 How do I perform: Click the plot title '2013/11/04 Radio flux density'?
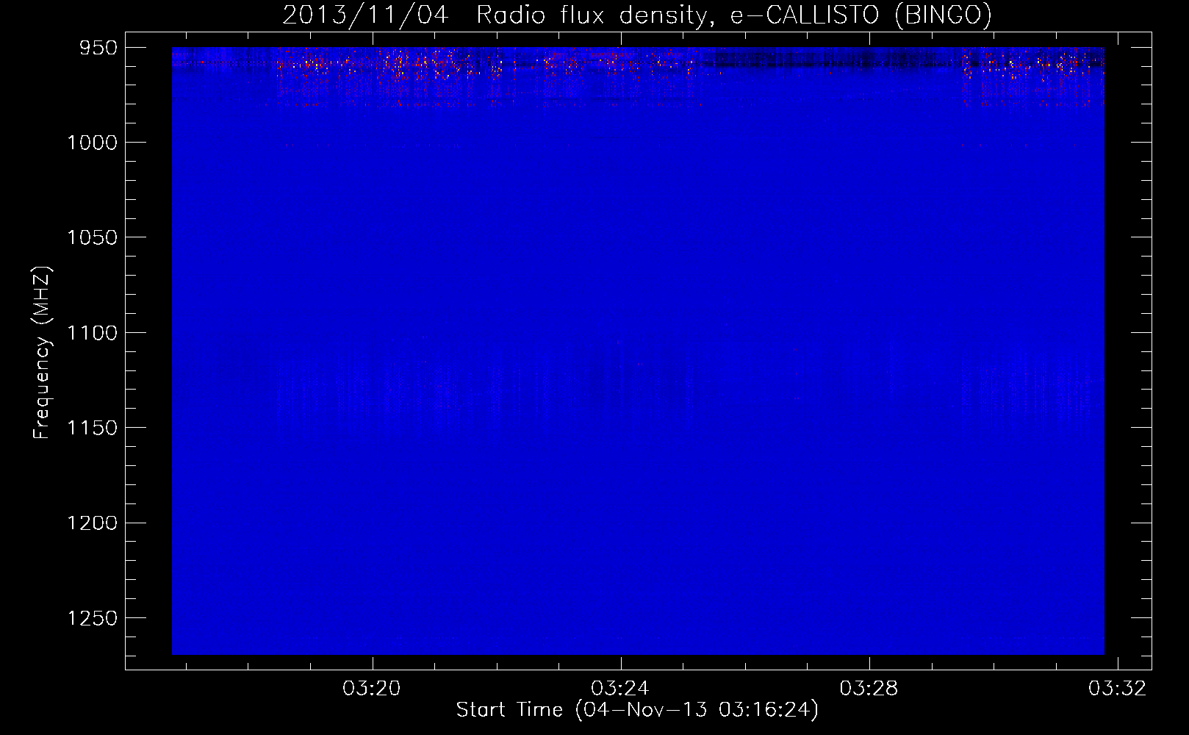(x=637, y=15)
